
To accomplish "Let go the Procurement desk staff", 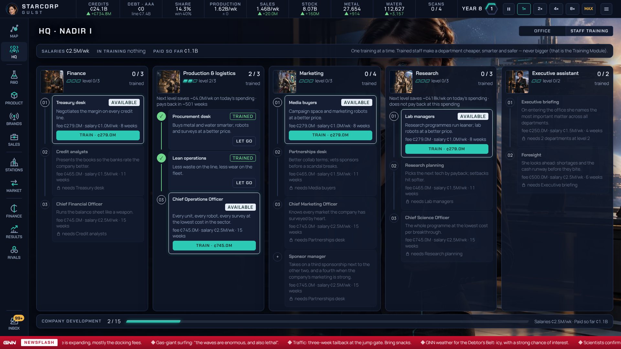I will 244,141.
